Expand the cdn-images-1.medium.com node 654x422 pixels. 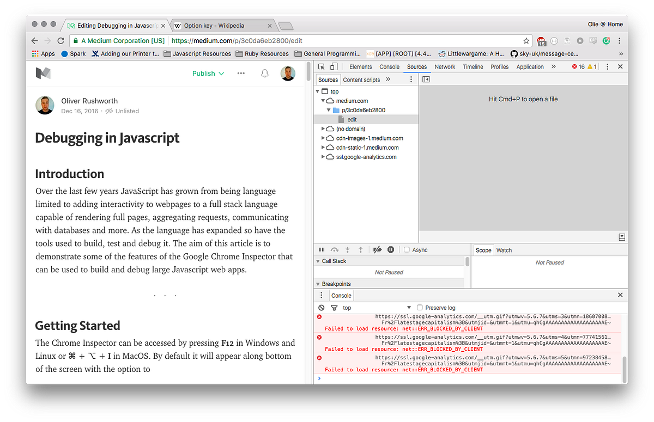coord(323,138)
